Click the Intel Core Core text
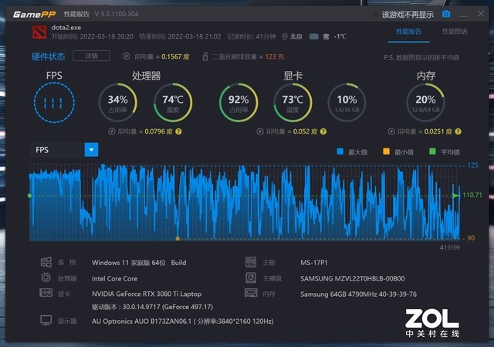 [115, 278]
